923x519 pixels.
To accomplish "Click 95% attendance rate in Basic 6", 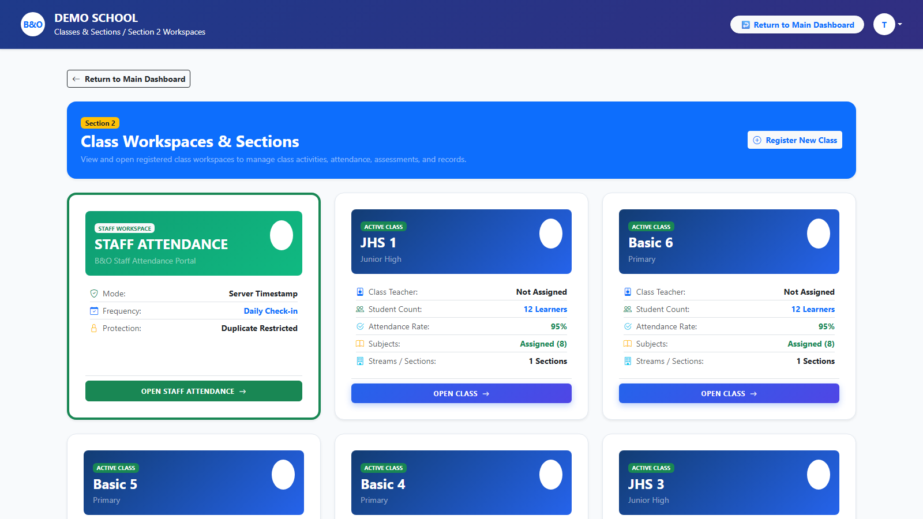I will tap(827, 326).
